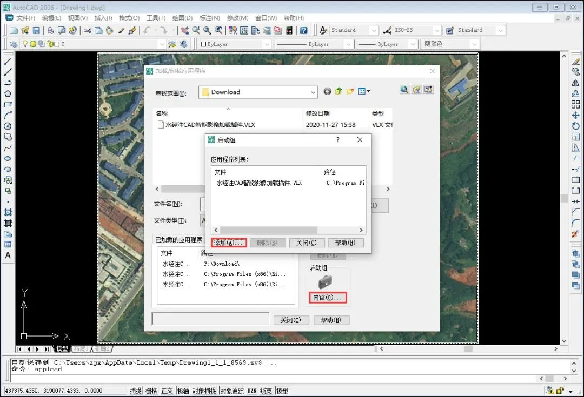Open the 文件(F) menu
The width and height of the screenshot is (584, 397).
click(x=26, y=18)
